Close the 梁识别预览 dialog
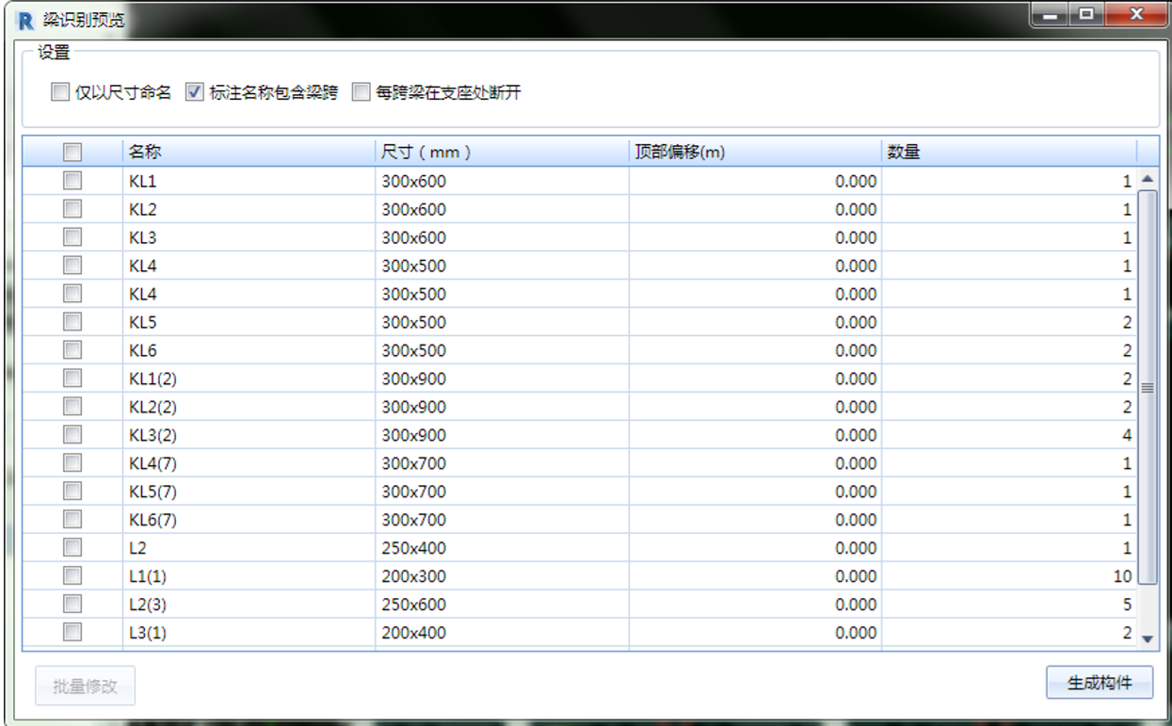Image resolution: width=1172 pixels, height=726 pixels. point(1136,15)
